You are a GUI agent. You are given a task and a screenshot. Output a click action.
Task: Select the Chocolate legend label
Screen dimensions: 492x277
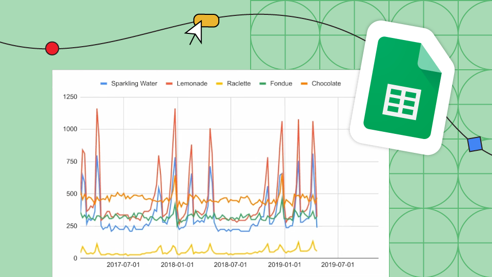[326, 83]
